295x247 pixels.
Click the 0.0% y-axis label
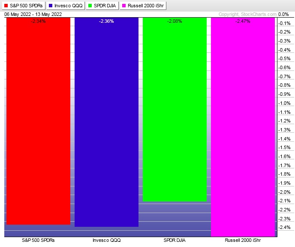283,14
